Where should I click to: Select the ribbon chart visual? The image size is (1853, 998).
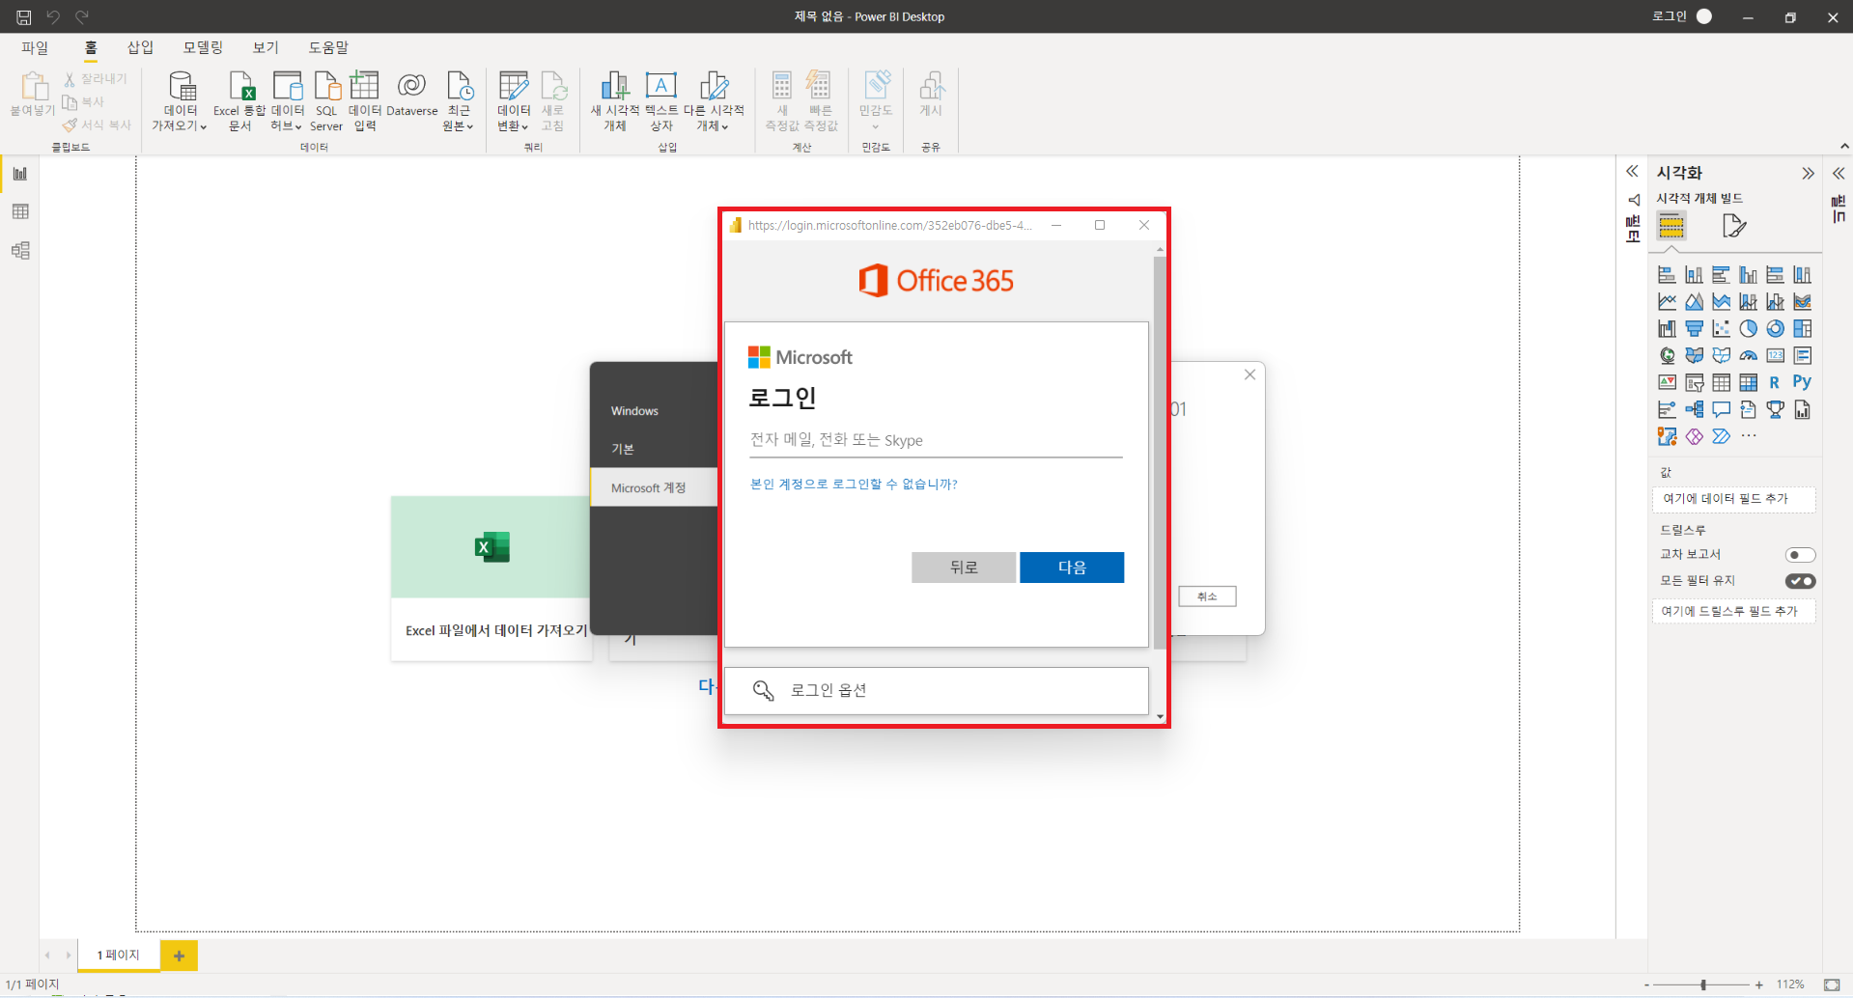[1802, 302]
